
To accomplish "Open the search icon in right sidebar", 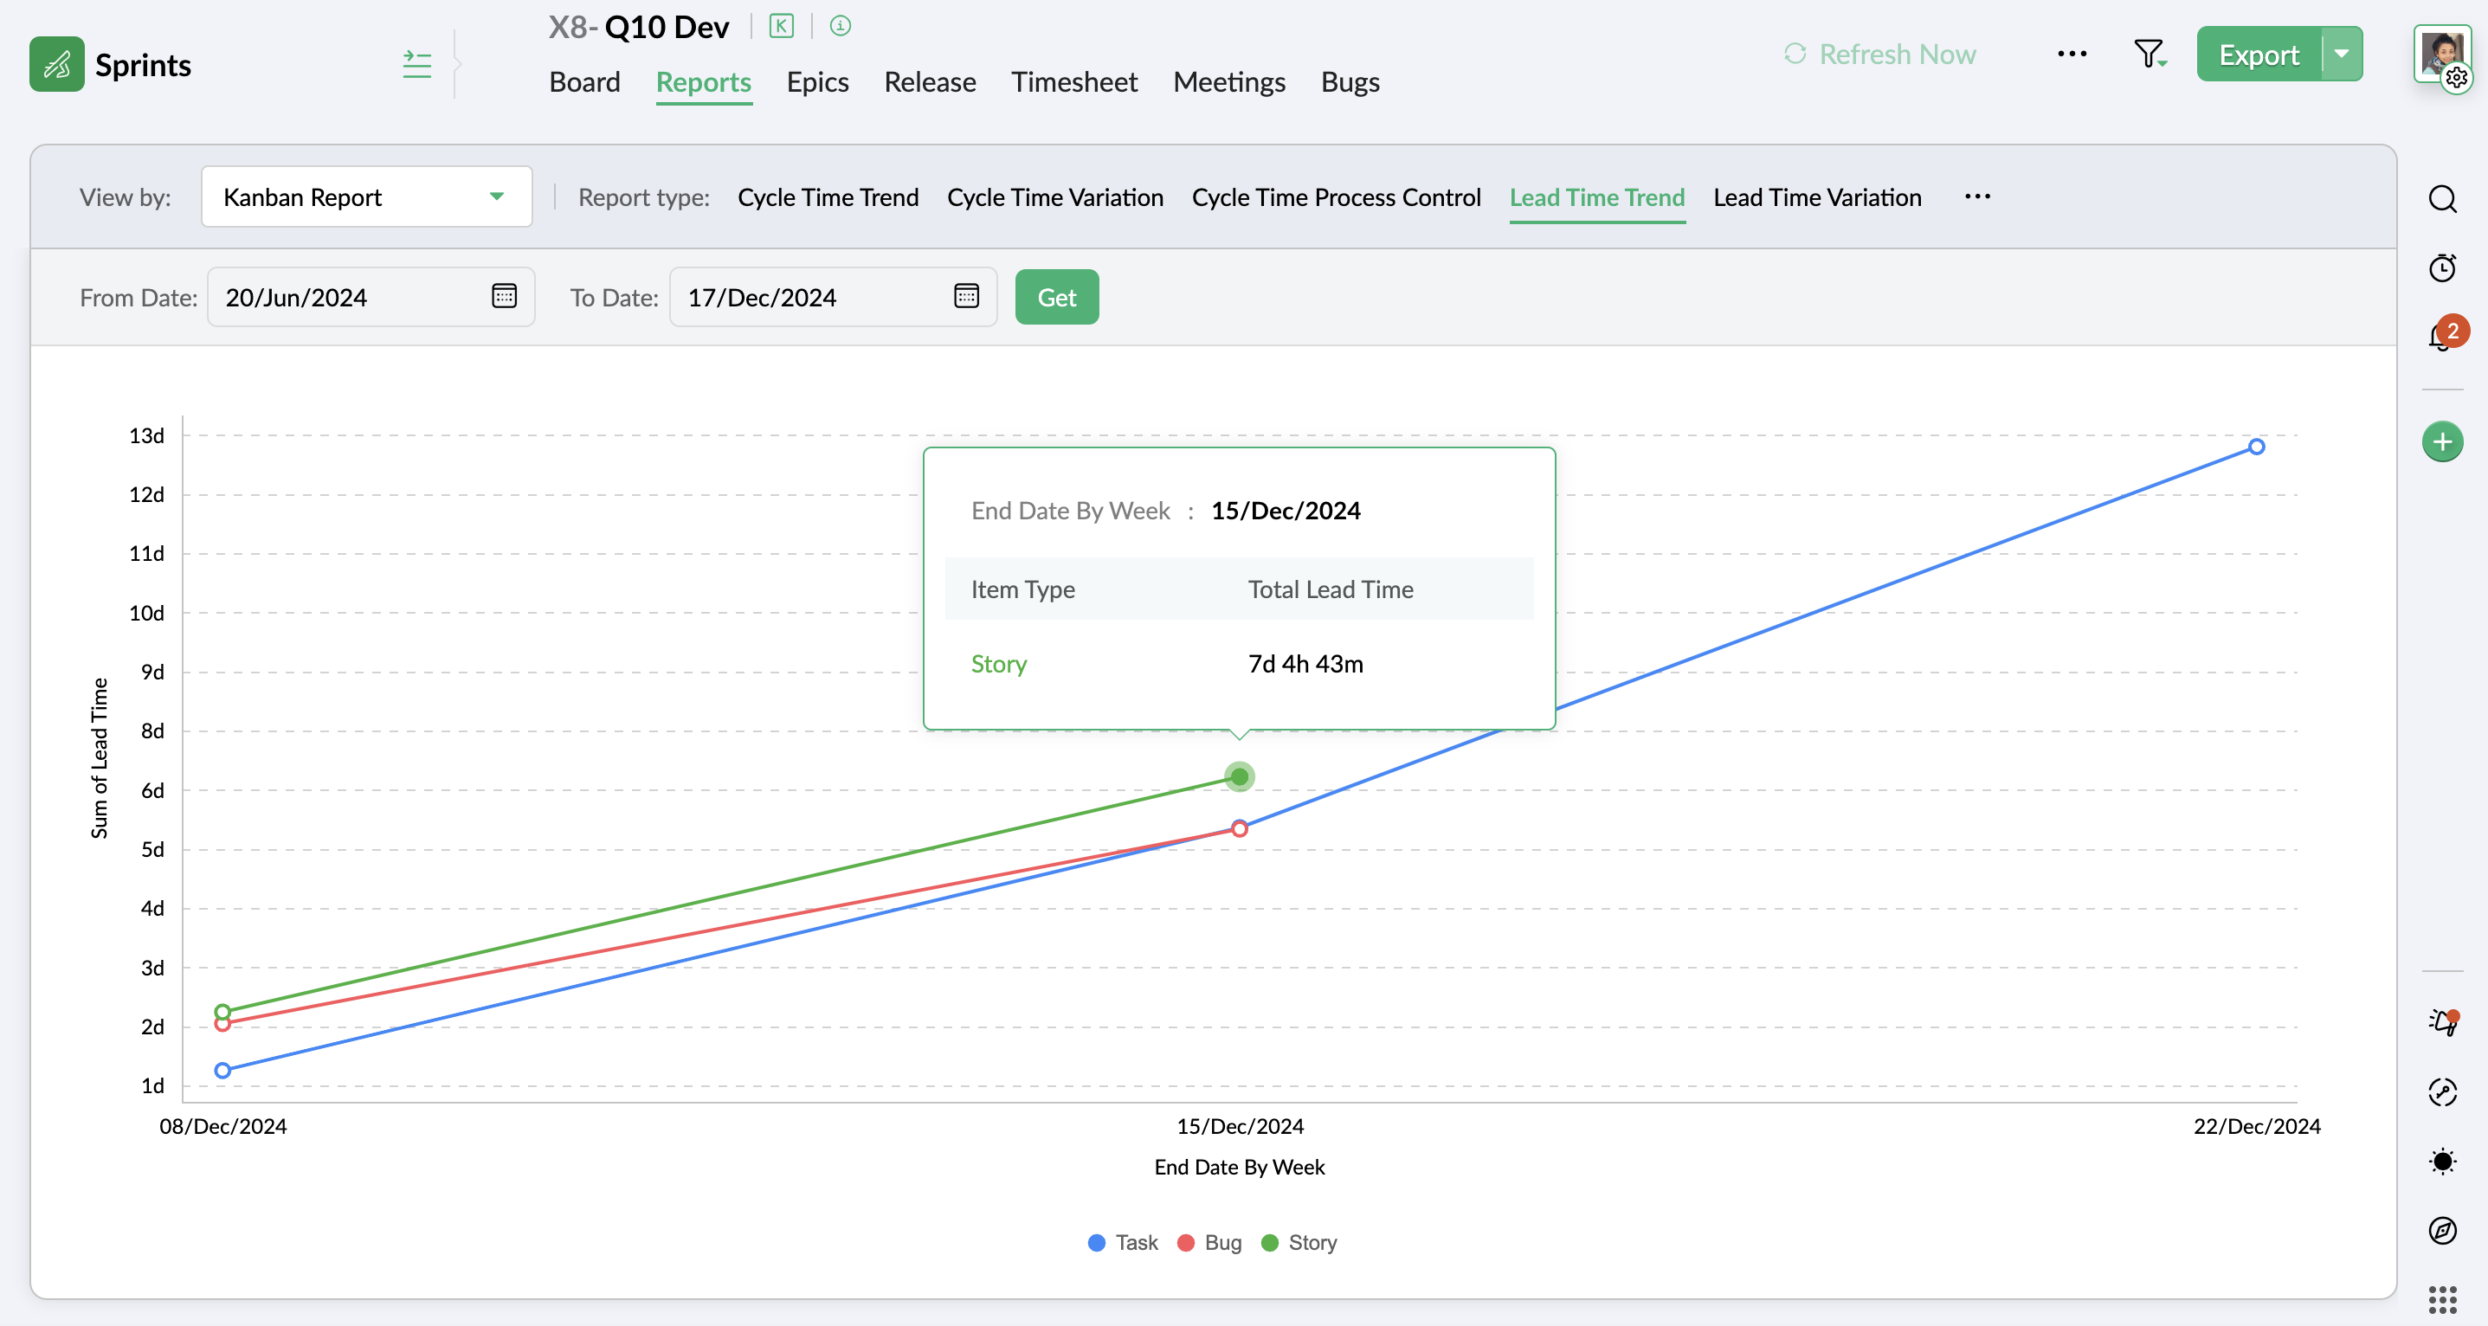I will [x=2441, y=199].
